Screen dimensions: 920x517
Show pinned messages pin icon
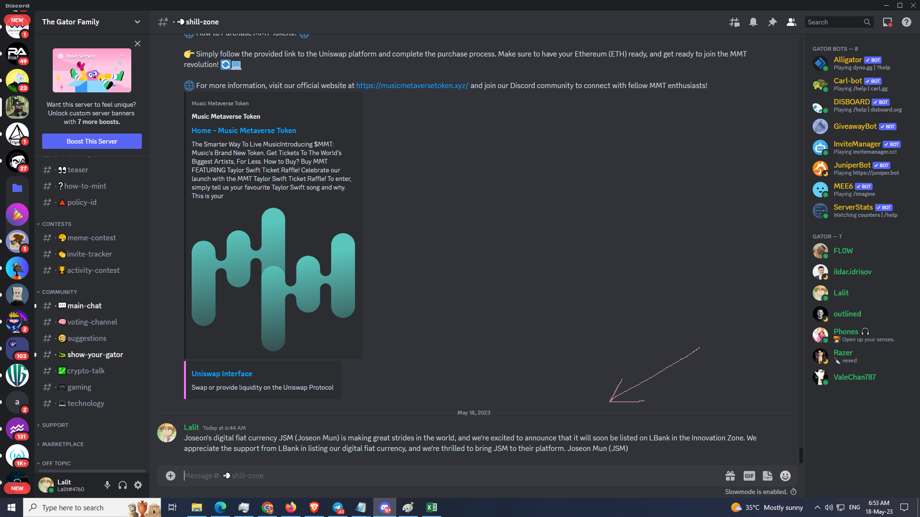[x=772, y=22]
